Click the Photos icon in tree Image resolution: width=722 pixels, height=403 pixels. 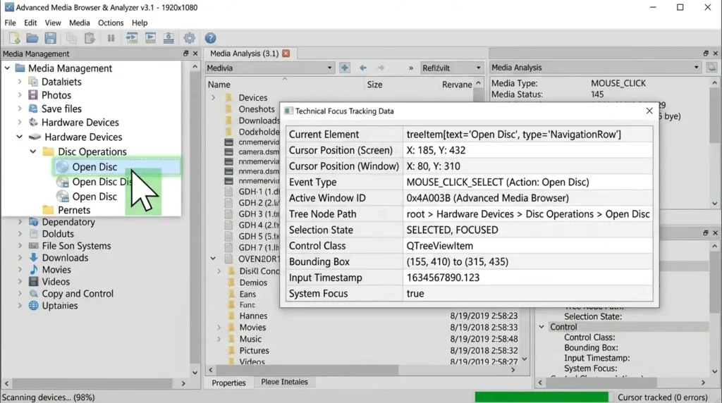33,95
